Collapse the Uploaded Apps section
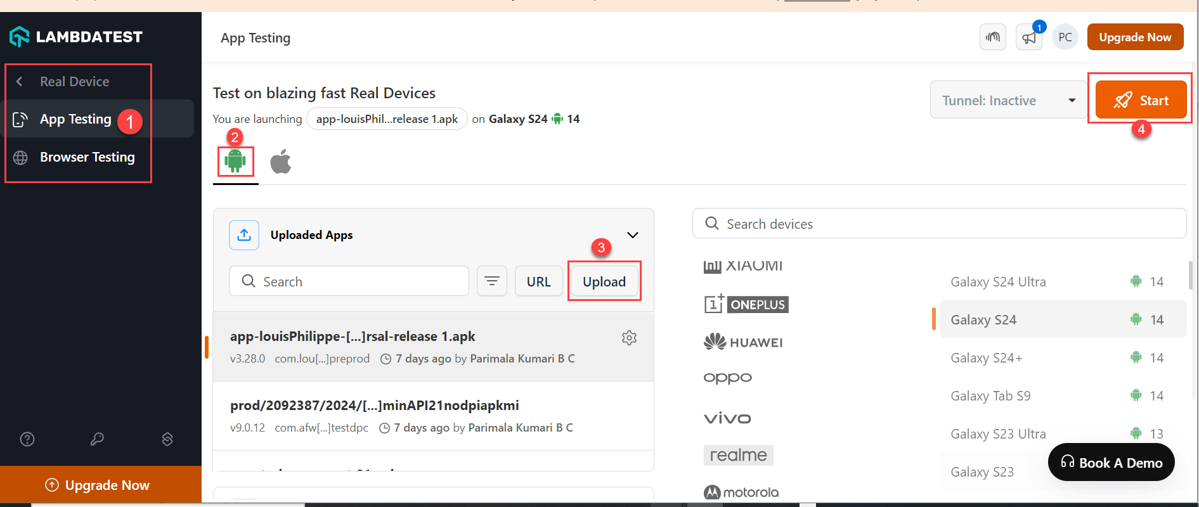 pos(633,235)
